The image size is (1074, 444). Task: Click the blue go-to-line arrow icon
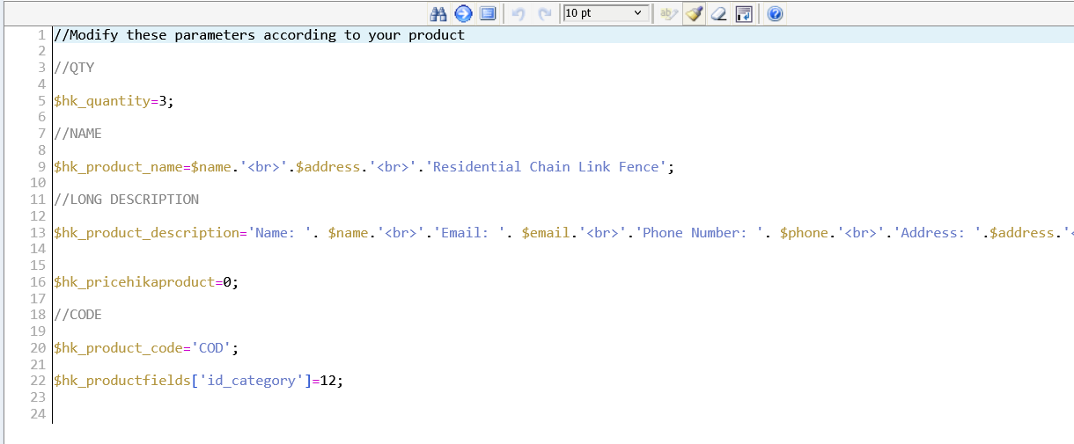(463, 13)
